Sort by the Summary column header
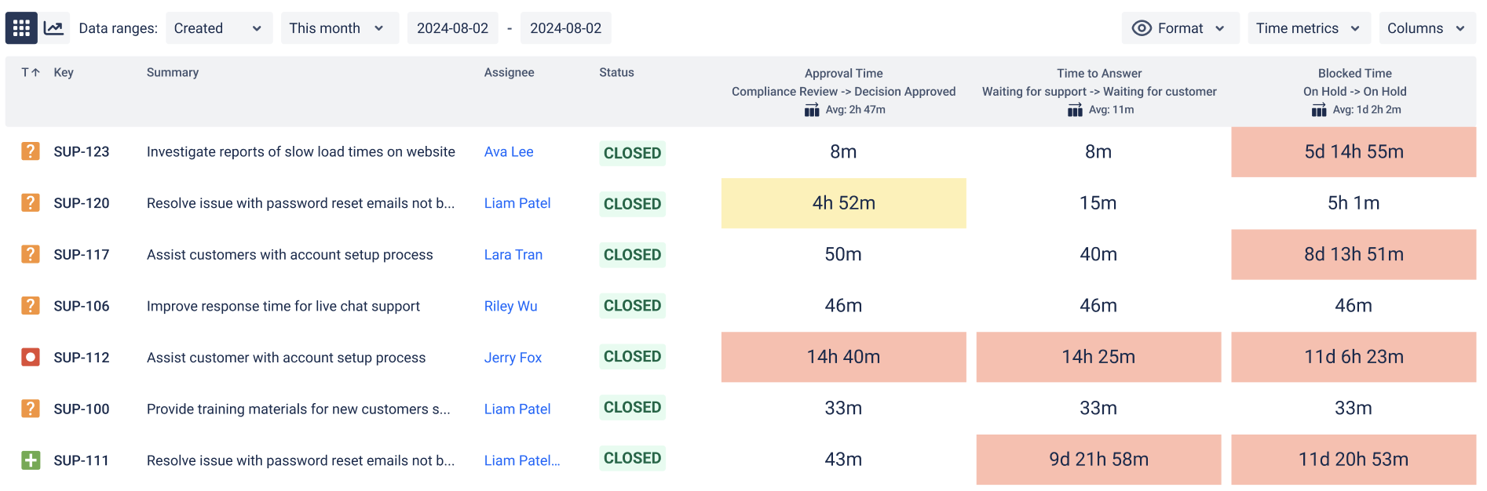The image size is (1487, 491). [x=173, y=72]
